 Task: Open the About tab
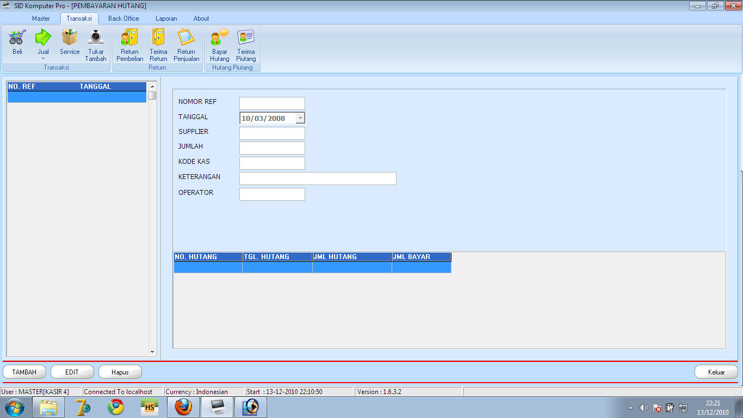201,19
